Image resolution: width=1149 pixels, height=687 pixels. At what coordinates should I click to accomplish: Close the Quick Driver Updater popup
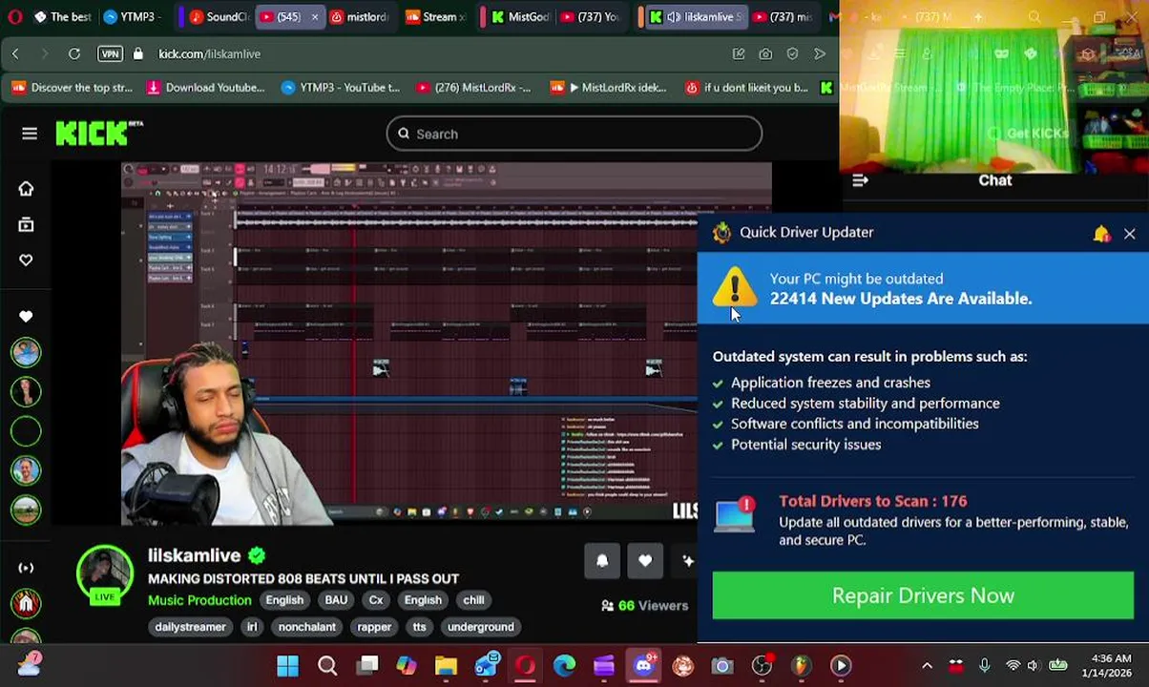[x=1129, y=234]
